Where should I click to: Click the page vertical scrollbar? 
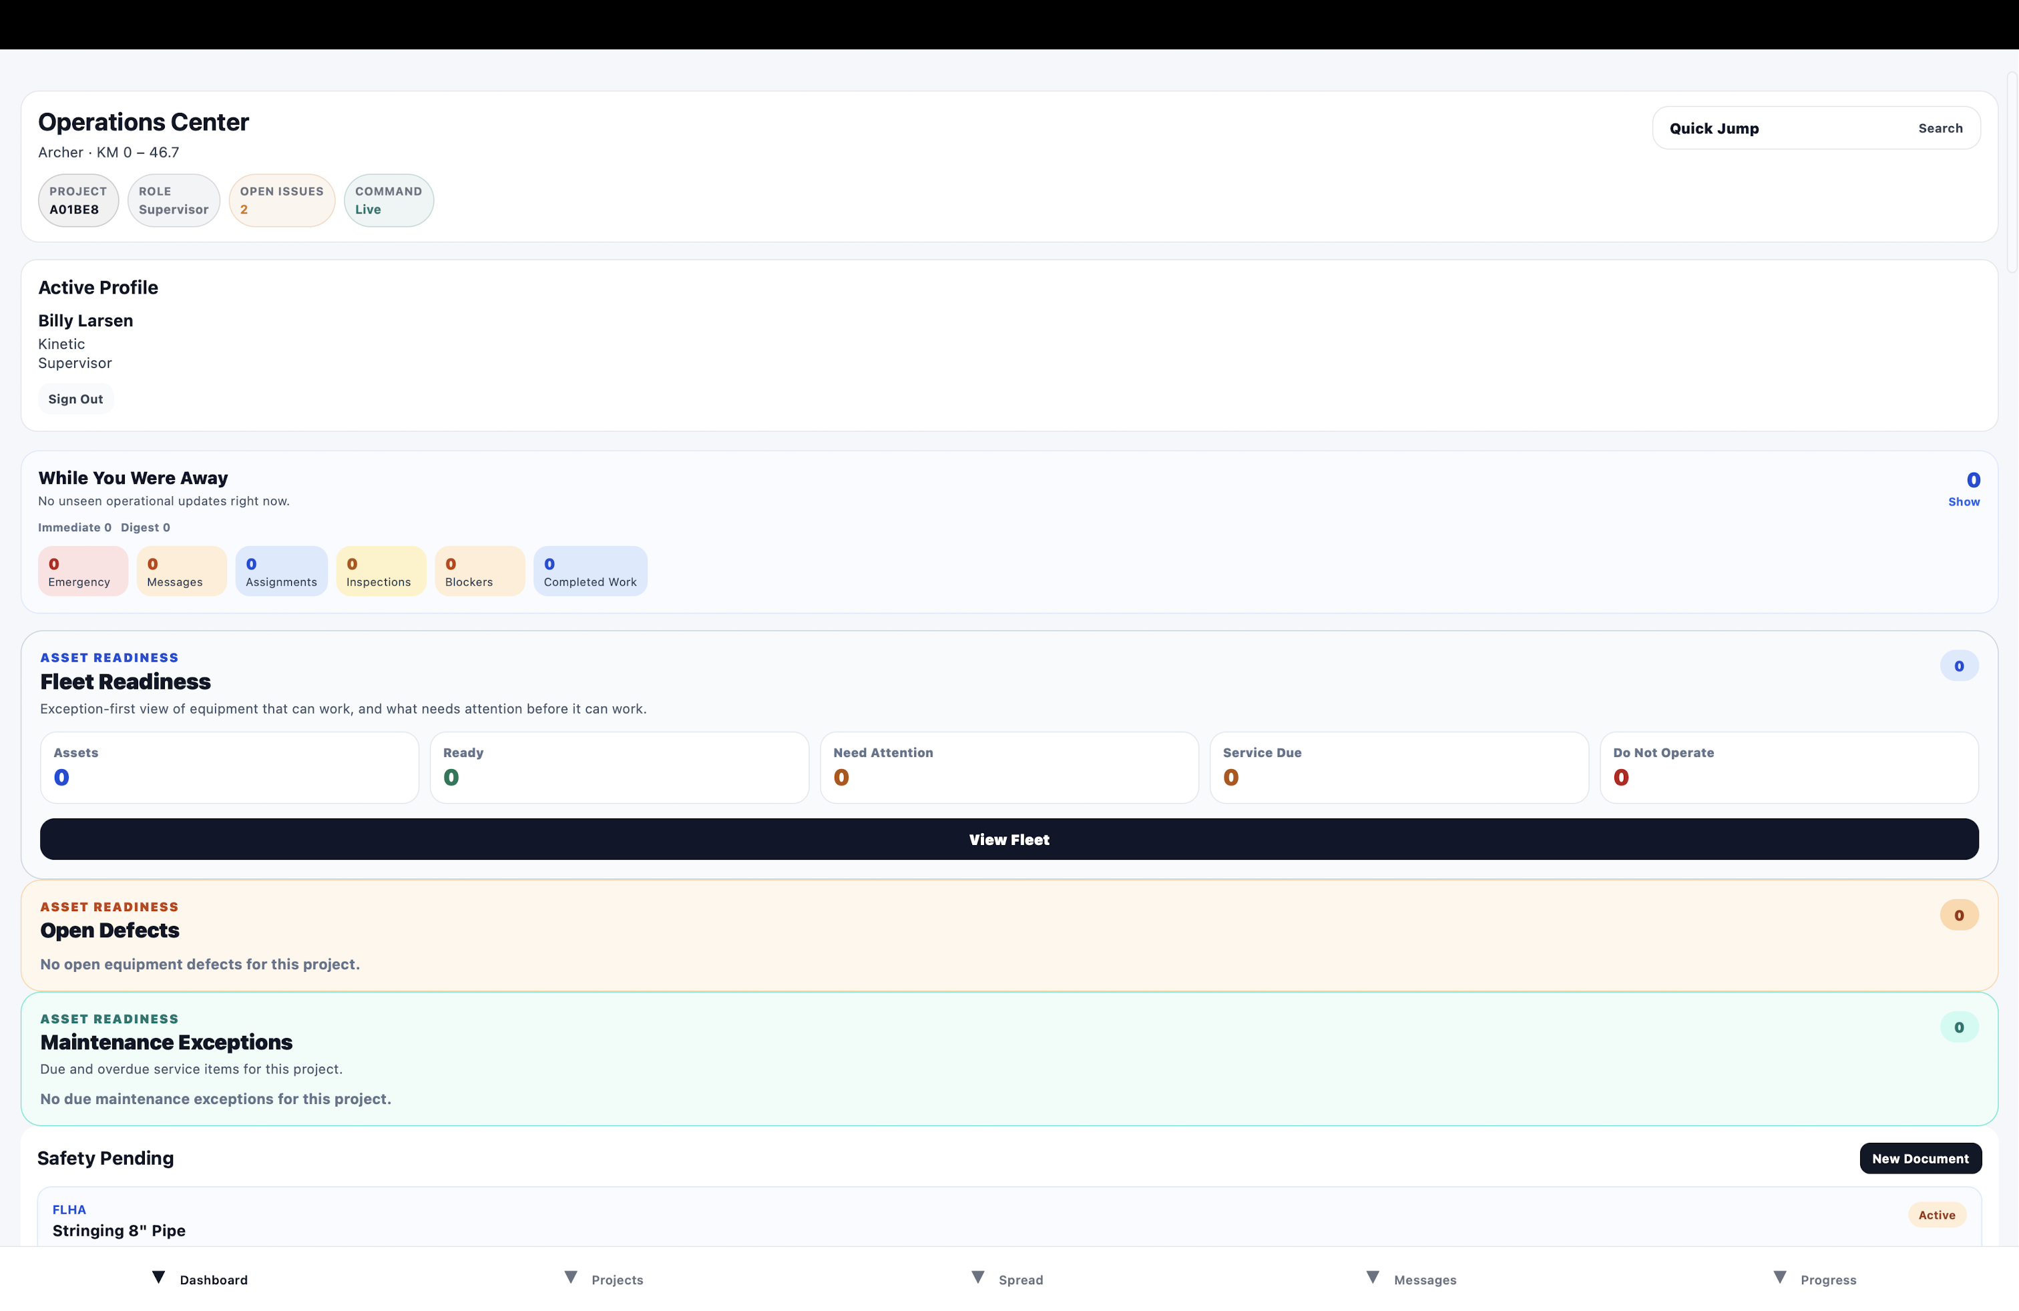[x=2012, y=173]
